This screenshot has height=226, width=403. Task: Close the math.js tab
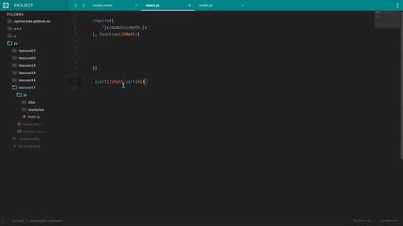(x=242, y=6)
